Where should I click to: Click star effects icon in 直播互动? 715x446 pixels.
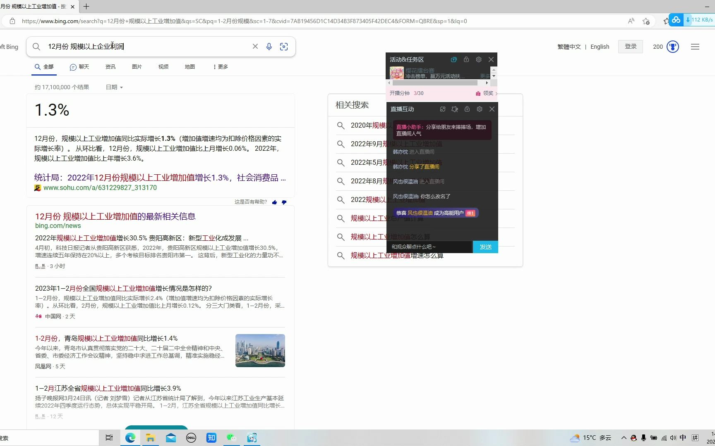(455, 109)
